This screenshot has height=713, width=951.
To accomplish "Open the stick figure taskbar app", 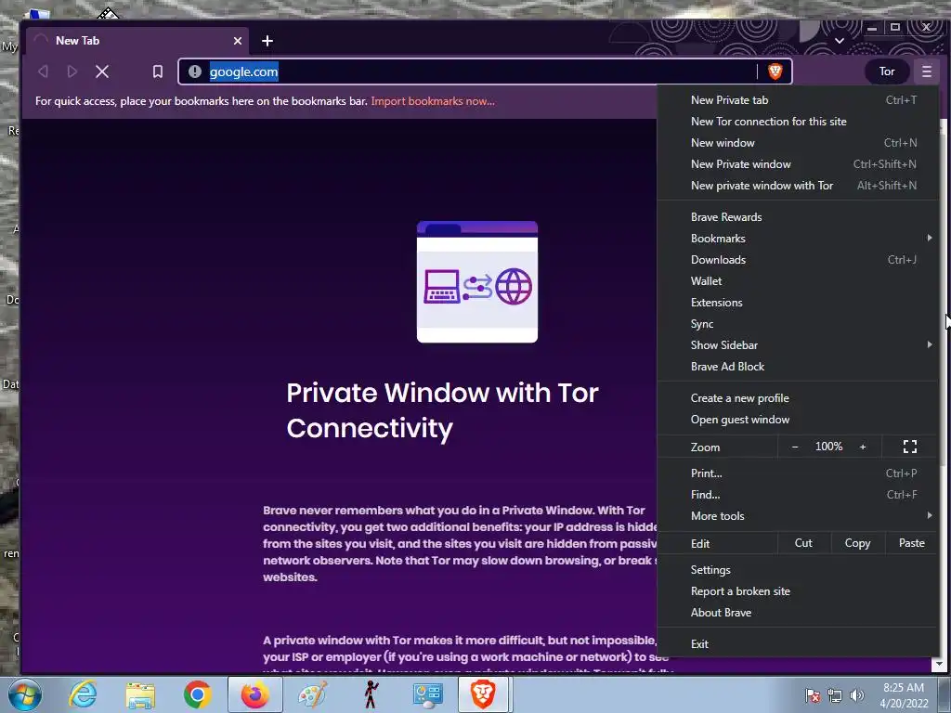I will click(370, 694).
